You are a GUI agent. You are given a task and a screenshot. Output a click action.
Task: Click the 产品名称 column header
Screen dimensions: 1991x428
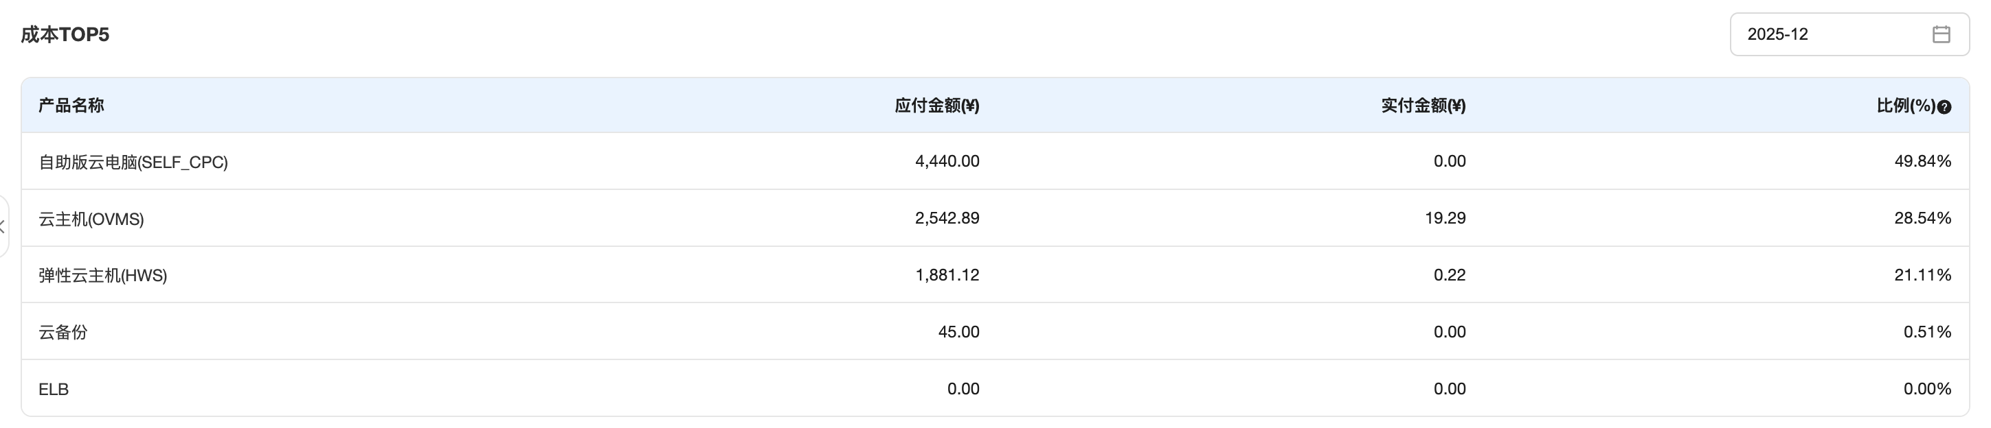click(71, 106)
